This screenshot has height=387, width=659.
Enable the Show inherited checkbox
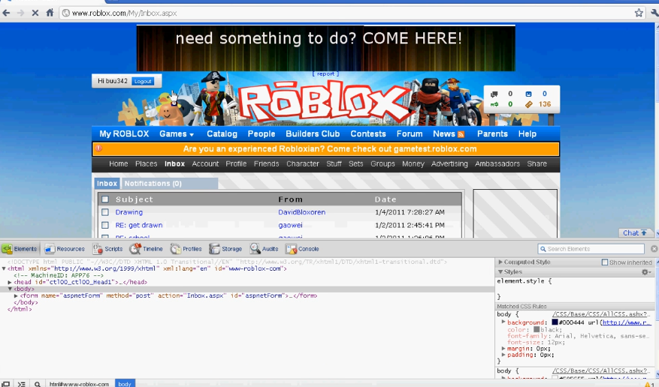(605, 262)
